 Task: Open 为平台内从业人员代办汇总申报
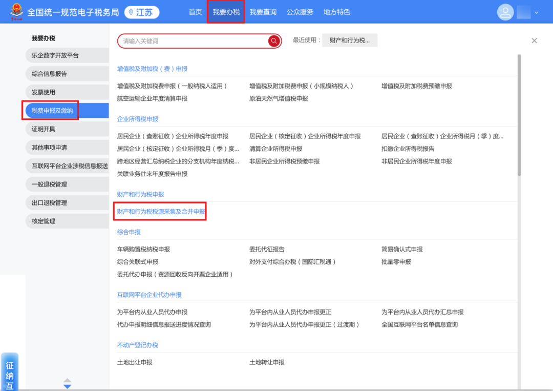coord(422,312)
